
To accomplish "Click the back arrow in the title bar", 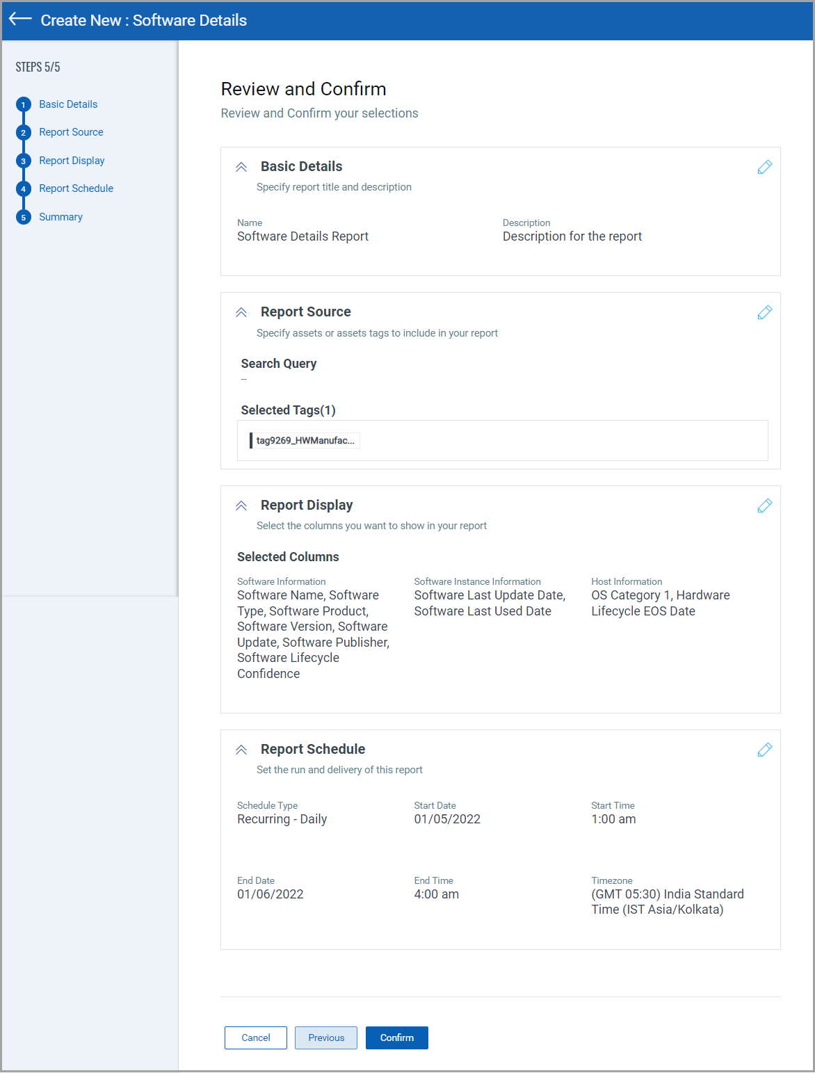I will 19,20.
